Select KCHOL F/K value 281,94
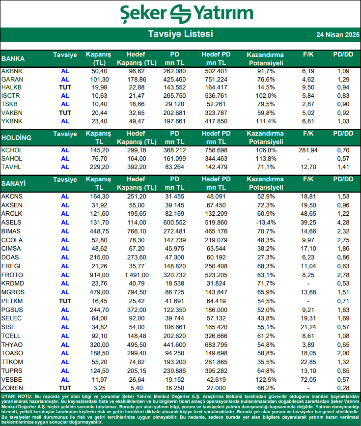The width and height of the screenshot is (361, 426). 308,150
